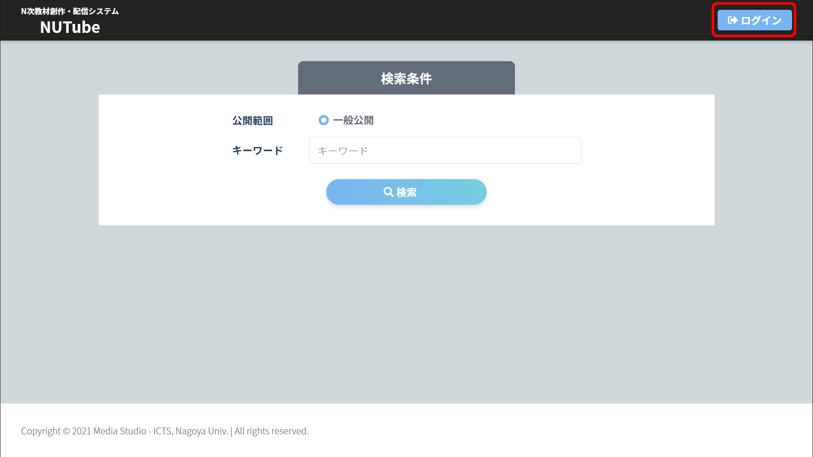
Task: Click the 検索条件 header tab
Action: click(x=406, y=78)
